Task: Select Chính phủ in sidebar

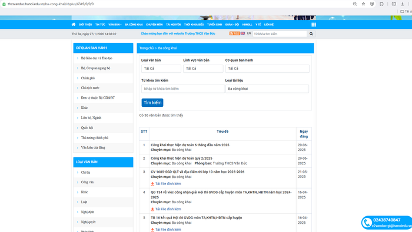Action: 88,78
